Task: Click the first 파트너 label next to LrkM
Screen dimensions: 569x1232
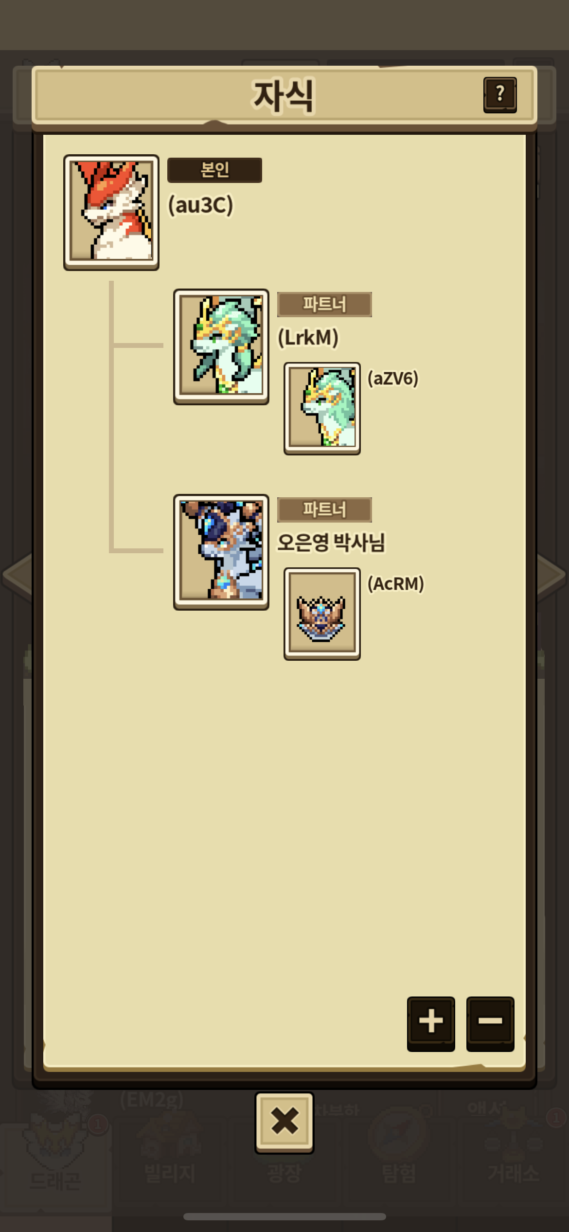Action: coord(324,305)
